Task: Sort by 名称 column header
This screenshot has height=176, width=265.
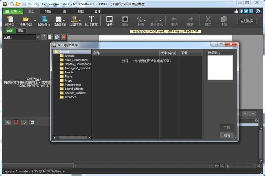Action: [126, 53]
